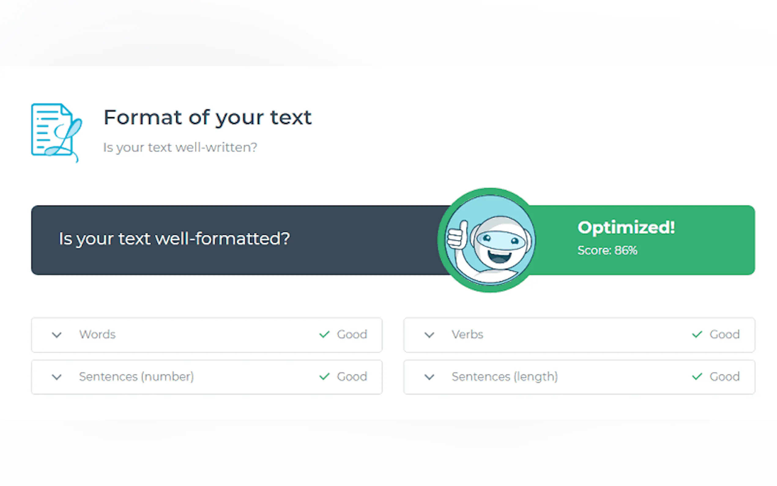777x486 pixels.
Task: Click the checkmark beside Sentences (number)
Action: tap(325, 376)
